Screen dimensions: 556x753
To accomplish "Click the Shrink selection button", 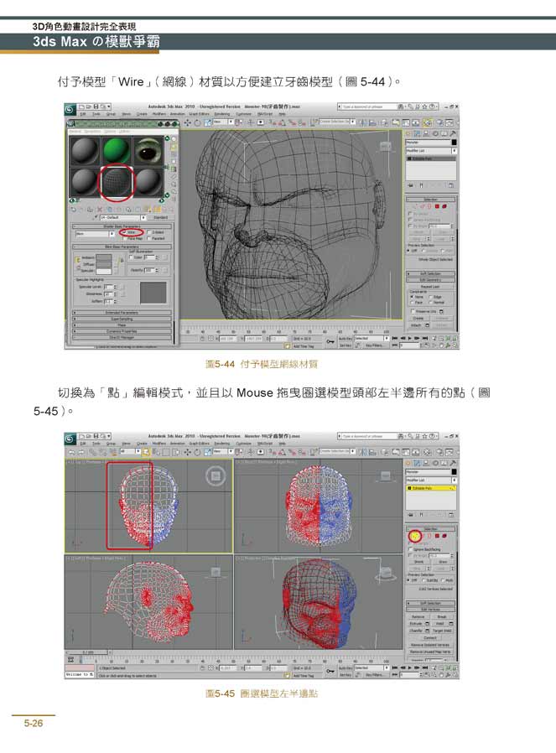I will click(419, 561).
